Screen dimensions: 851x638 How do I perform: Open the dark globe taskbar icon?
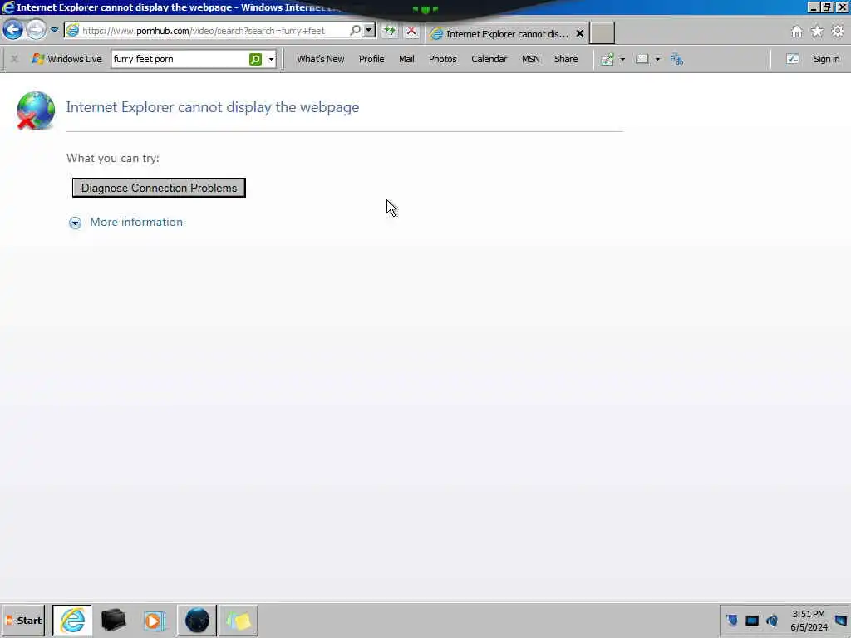coord(197,621)
